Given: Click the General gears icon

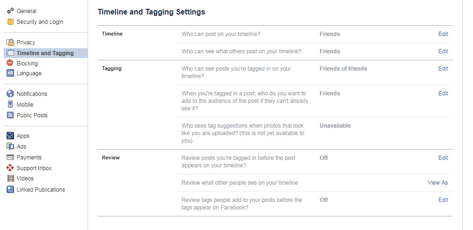Looking at the screenshot, I should point(10,11).
